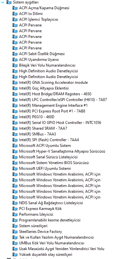Select Intel(R) PEG10 - 460D entry
This screenshot has width=136, height=259.
pyautogui.click(x=37, y=117)
